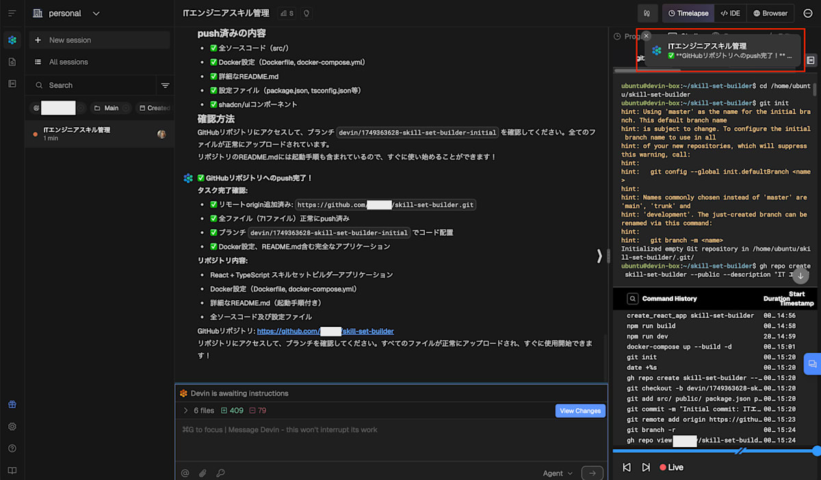Attach a file with the paperclip icon
821x480 pixels.
pyautogui.click(x=203, y=473)
